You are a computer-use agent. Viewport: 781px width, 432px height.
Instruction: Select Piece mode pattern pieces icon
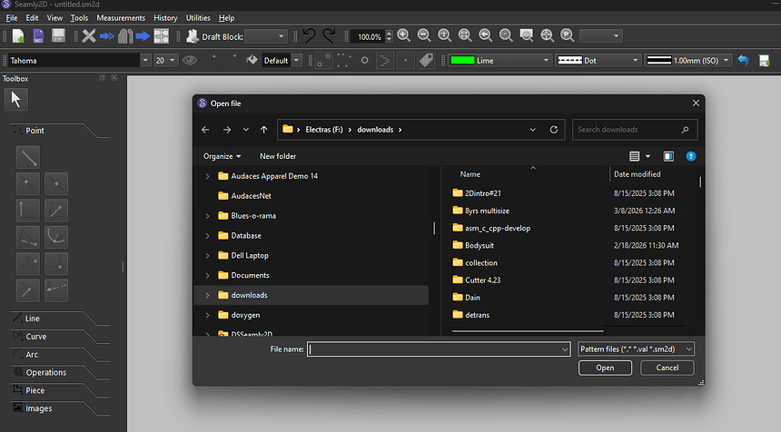click(x=125, y=35)
